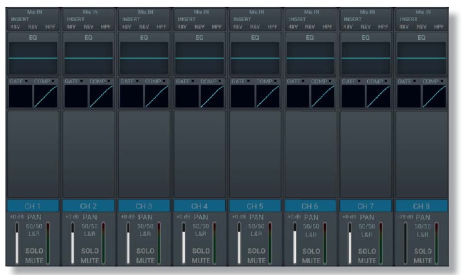Open the compressor curve on CH 1

coord(46,96)
